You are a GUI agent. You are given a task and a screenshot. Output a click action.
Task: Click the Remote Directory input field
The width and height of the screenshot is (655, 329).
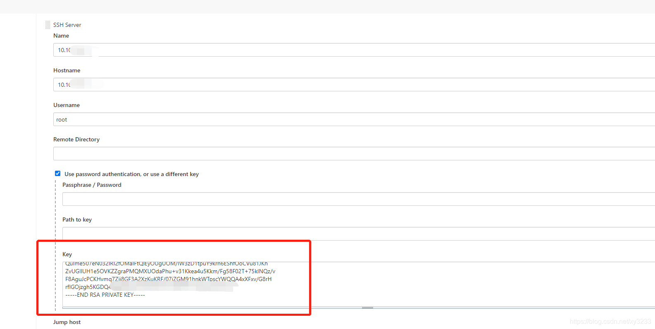354,154
